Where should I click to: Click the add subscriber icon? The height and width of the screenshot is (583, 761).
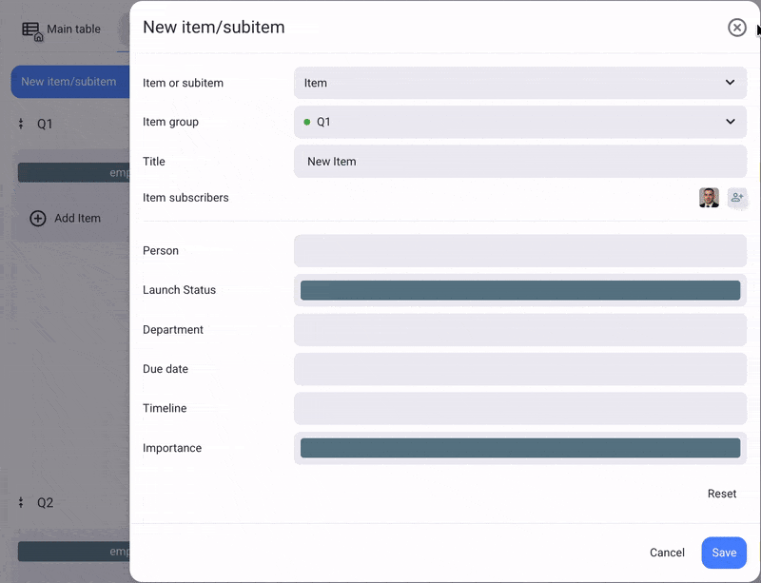click(x=737, y=198)
